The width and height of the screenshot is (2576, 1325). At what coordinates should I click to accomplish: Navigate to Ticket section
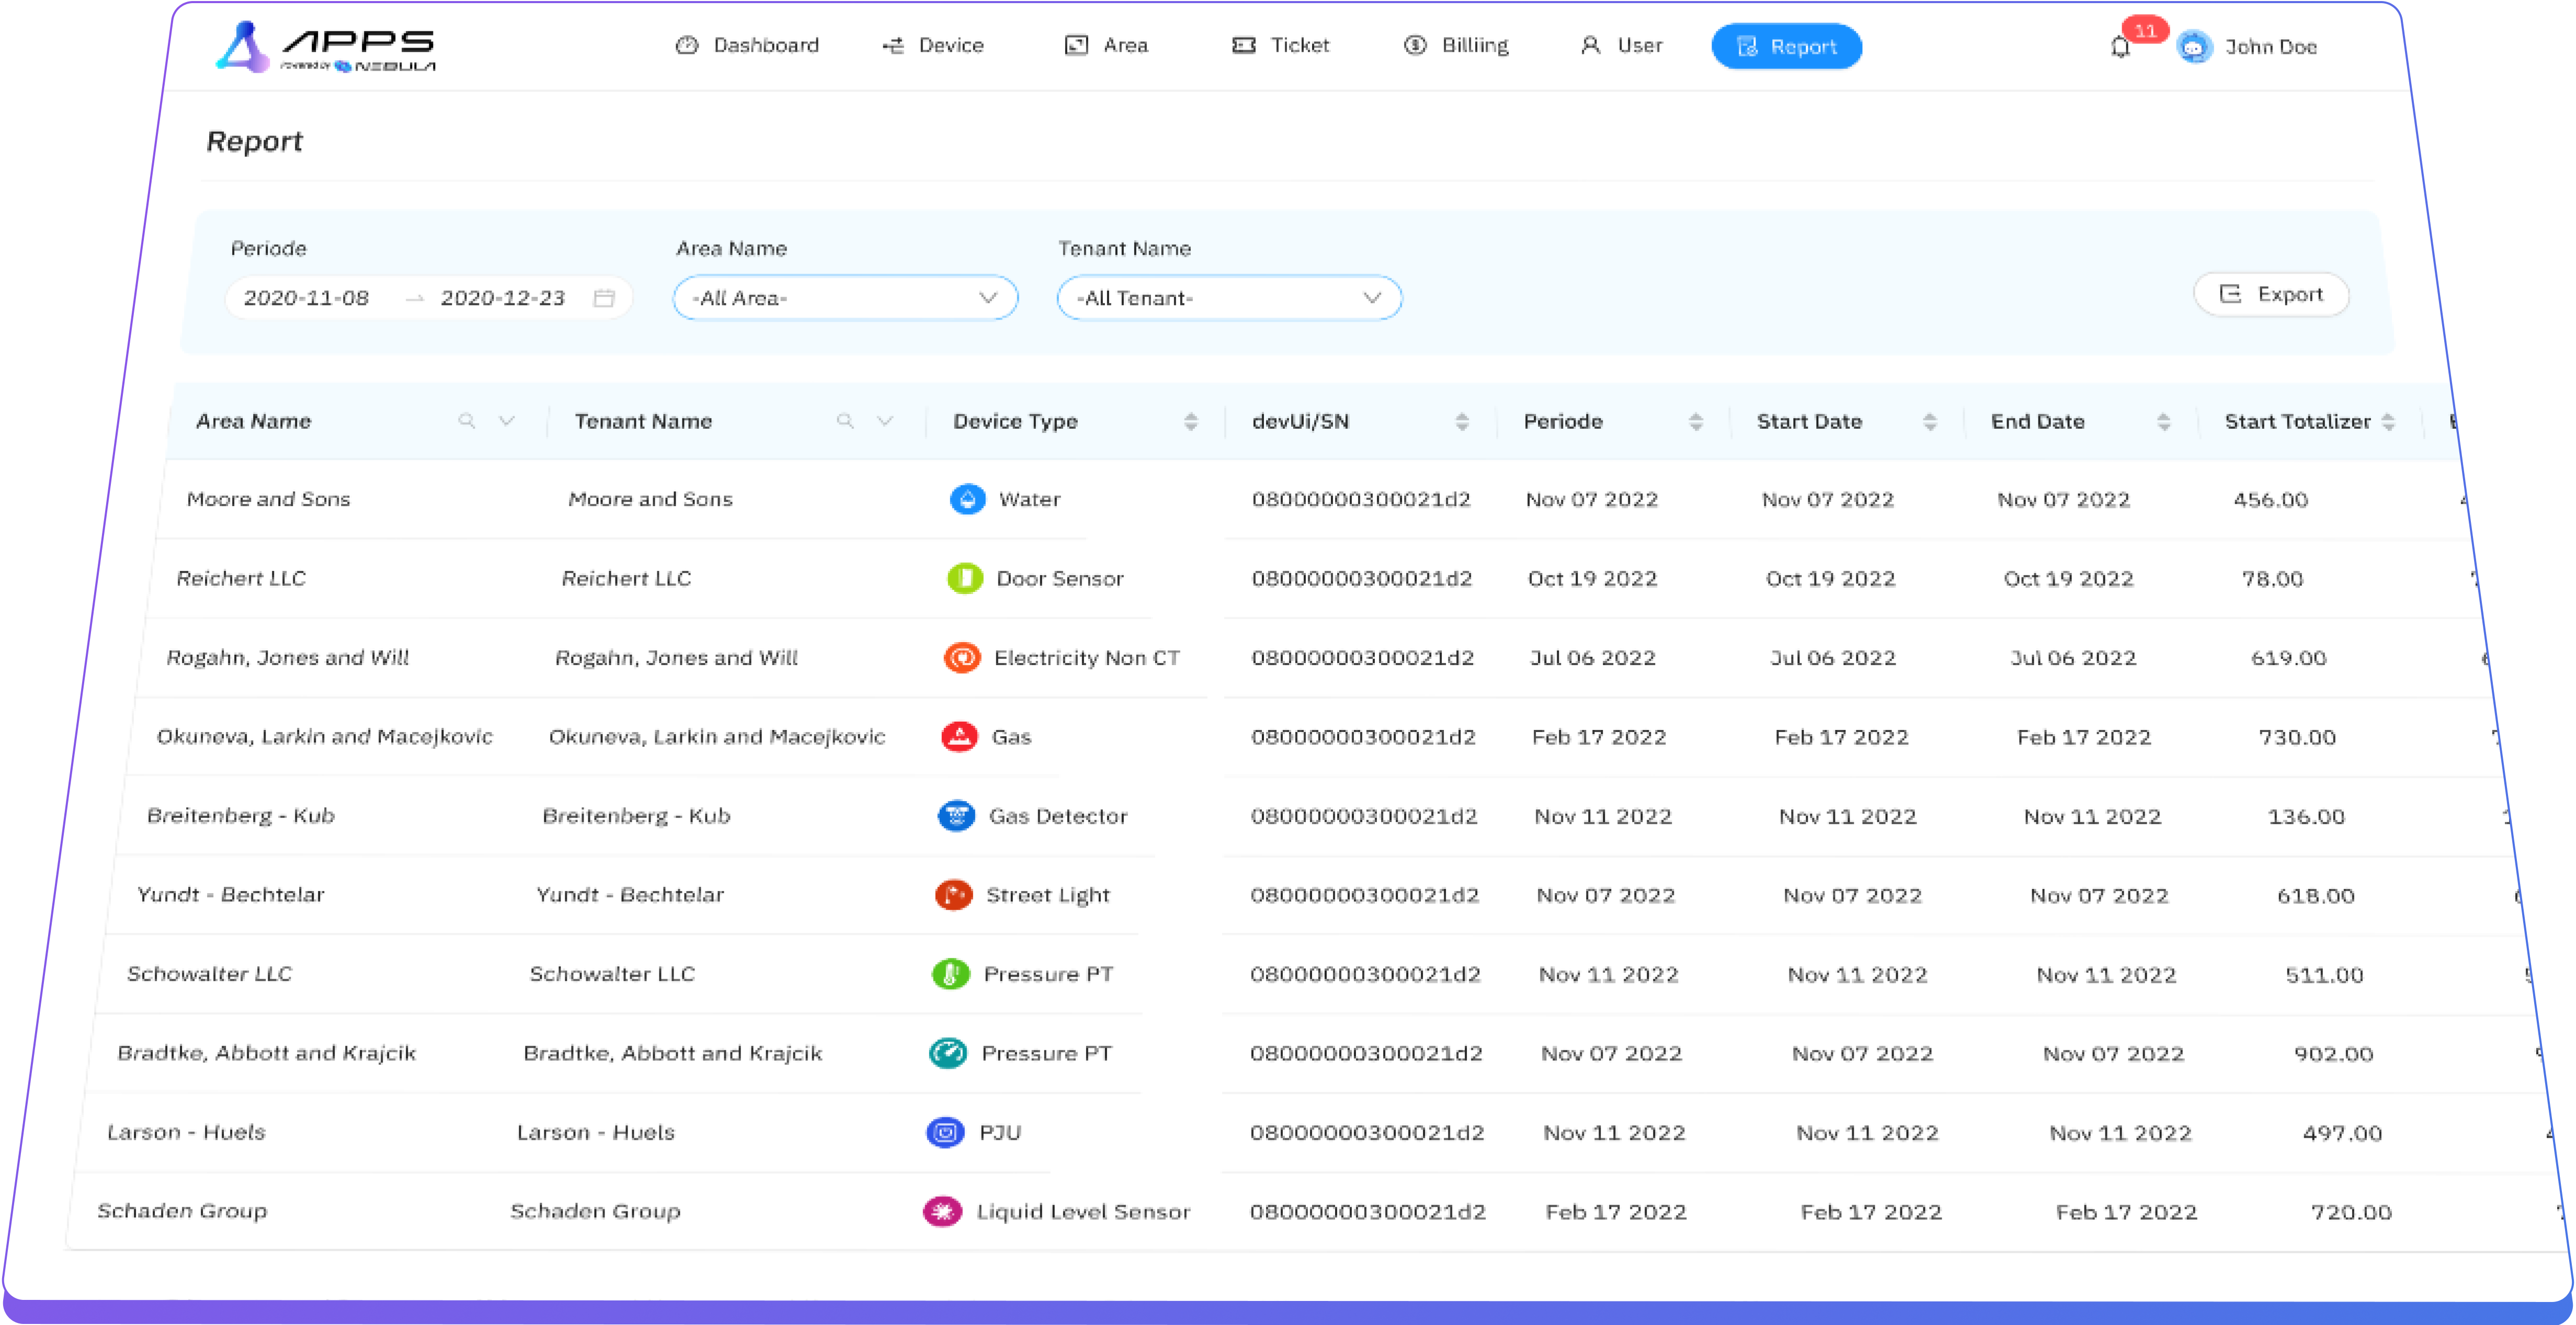tap(1280, 45)
